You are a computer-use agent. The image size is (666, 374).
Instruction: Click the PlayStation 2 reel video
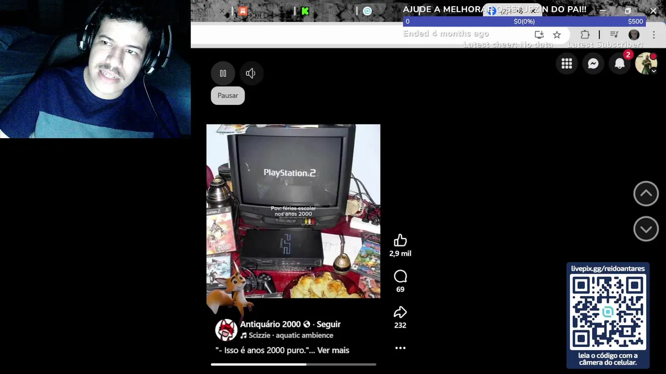click(x=293, y=211)
